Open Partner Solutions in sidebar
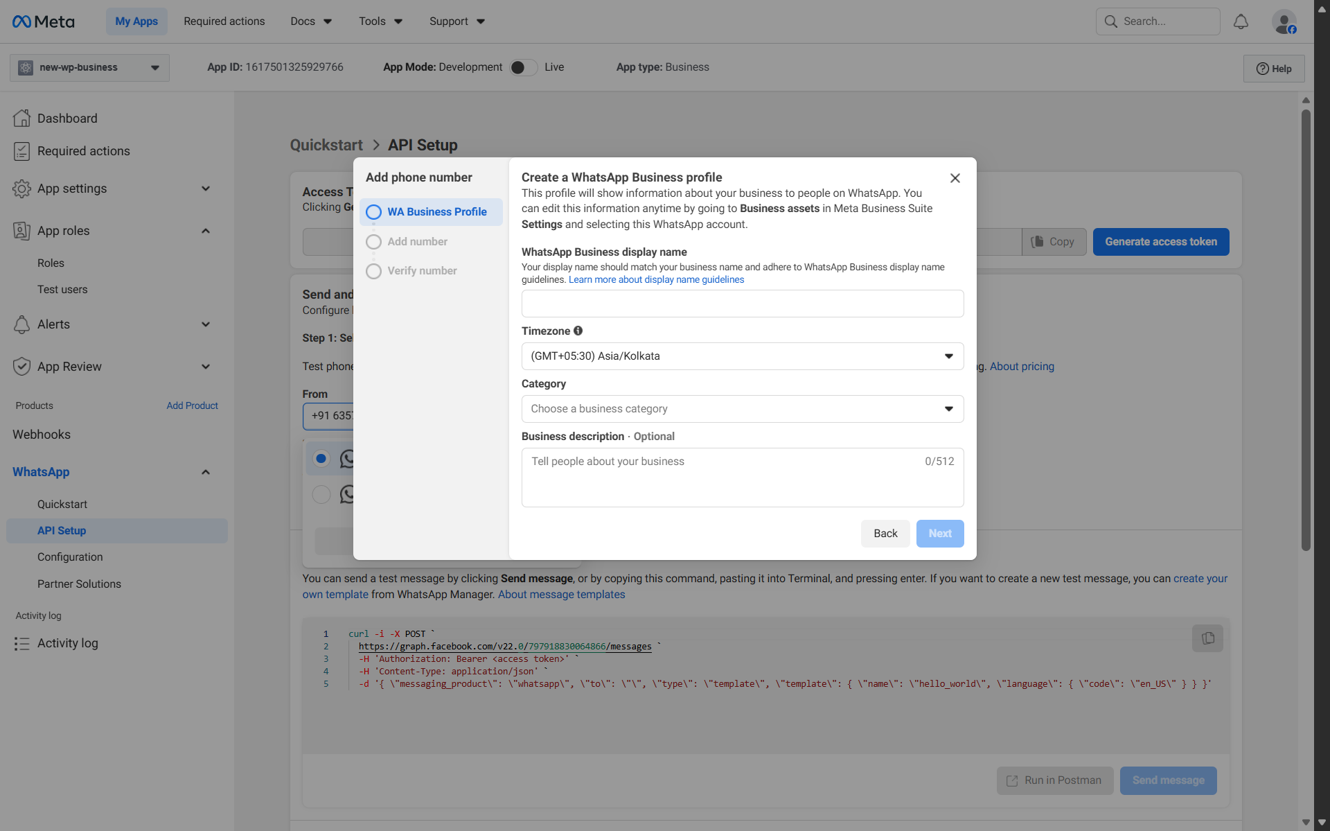1330x831 pixels. click(79, 584)
